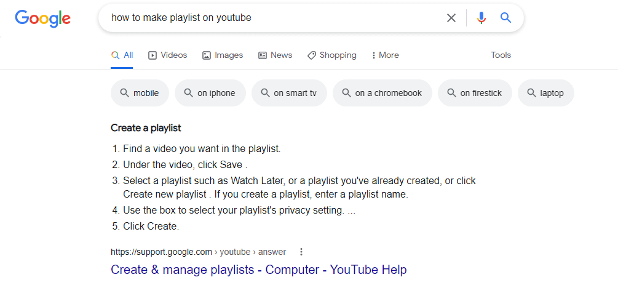Image resolution: width=618 pixels, height=285 pixels.
Task: Select the 'laptop' suggestion chip
Action: coord(546,93)
